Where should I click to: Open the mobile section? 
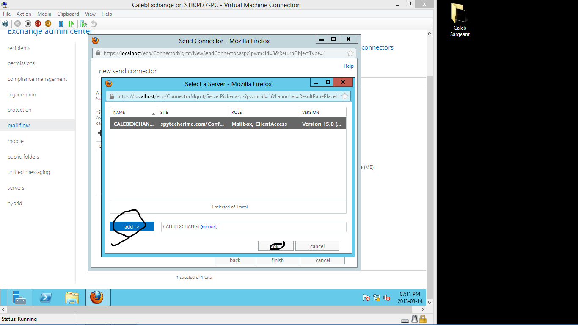[x=16, y=141]
